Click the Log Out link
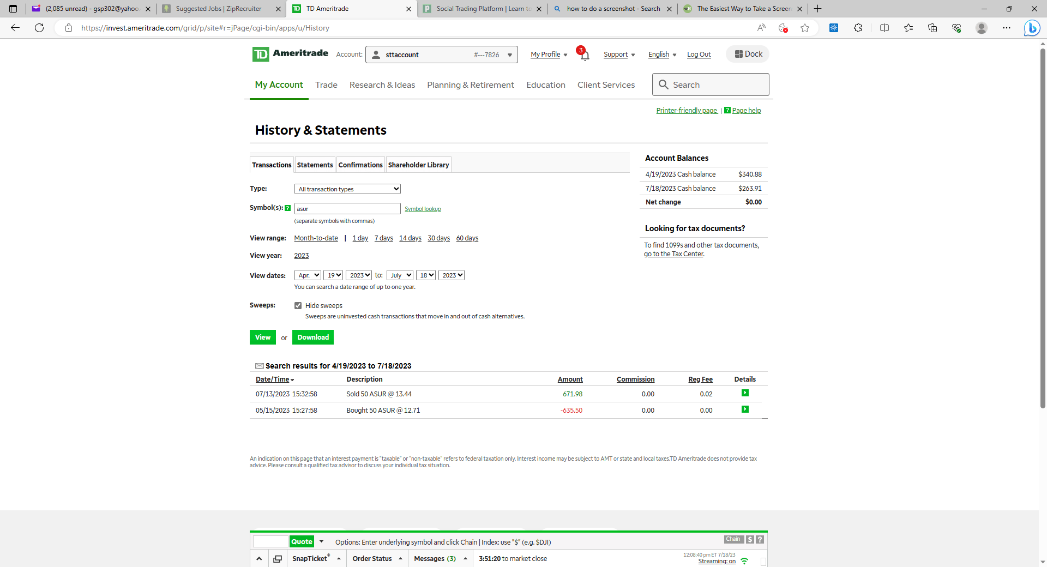 click(x=699, y=55)
